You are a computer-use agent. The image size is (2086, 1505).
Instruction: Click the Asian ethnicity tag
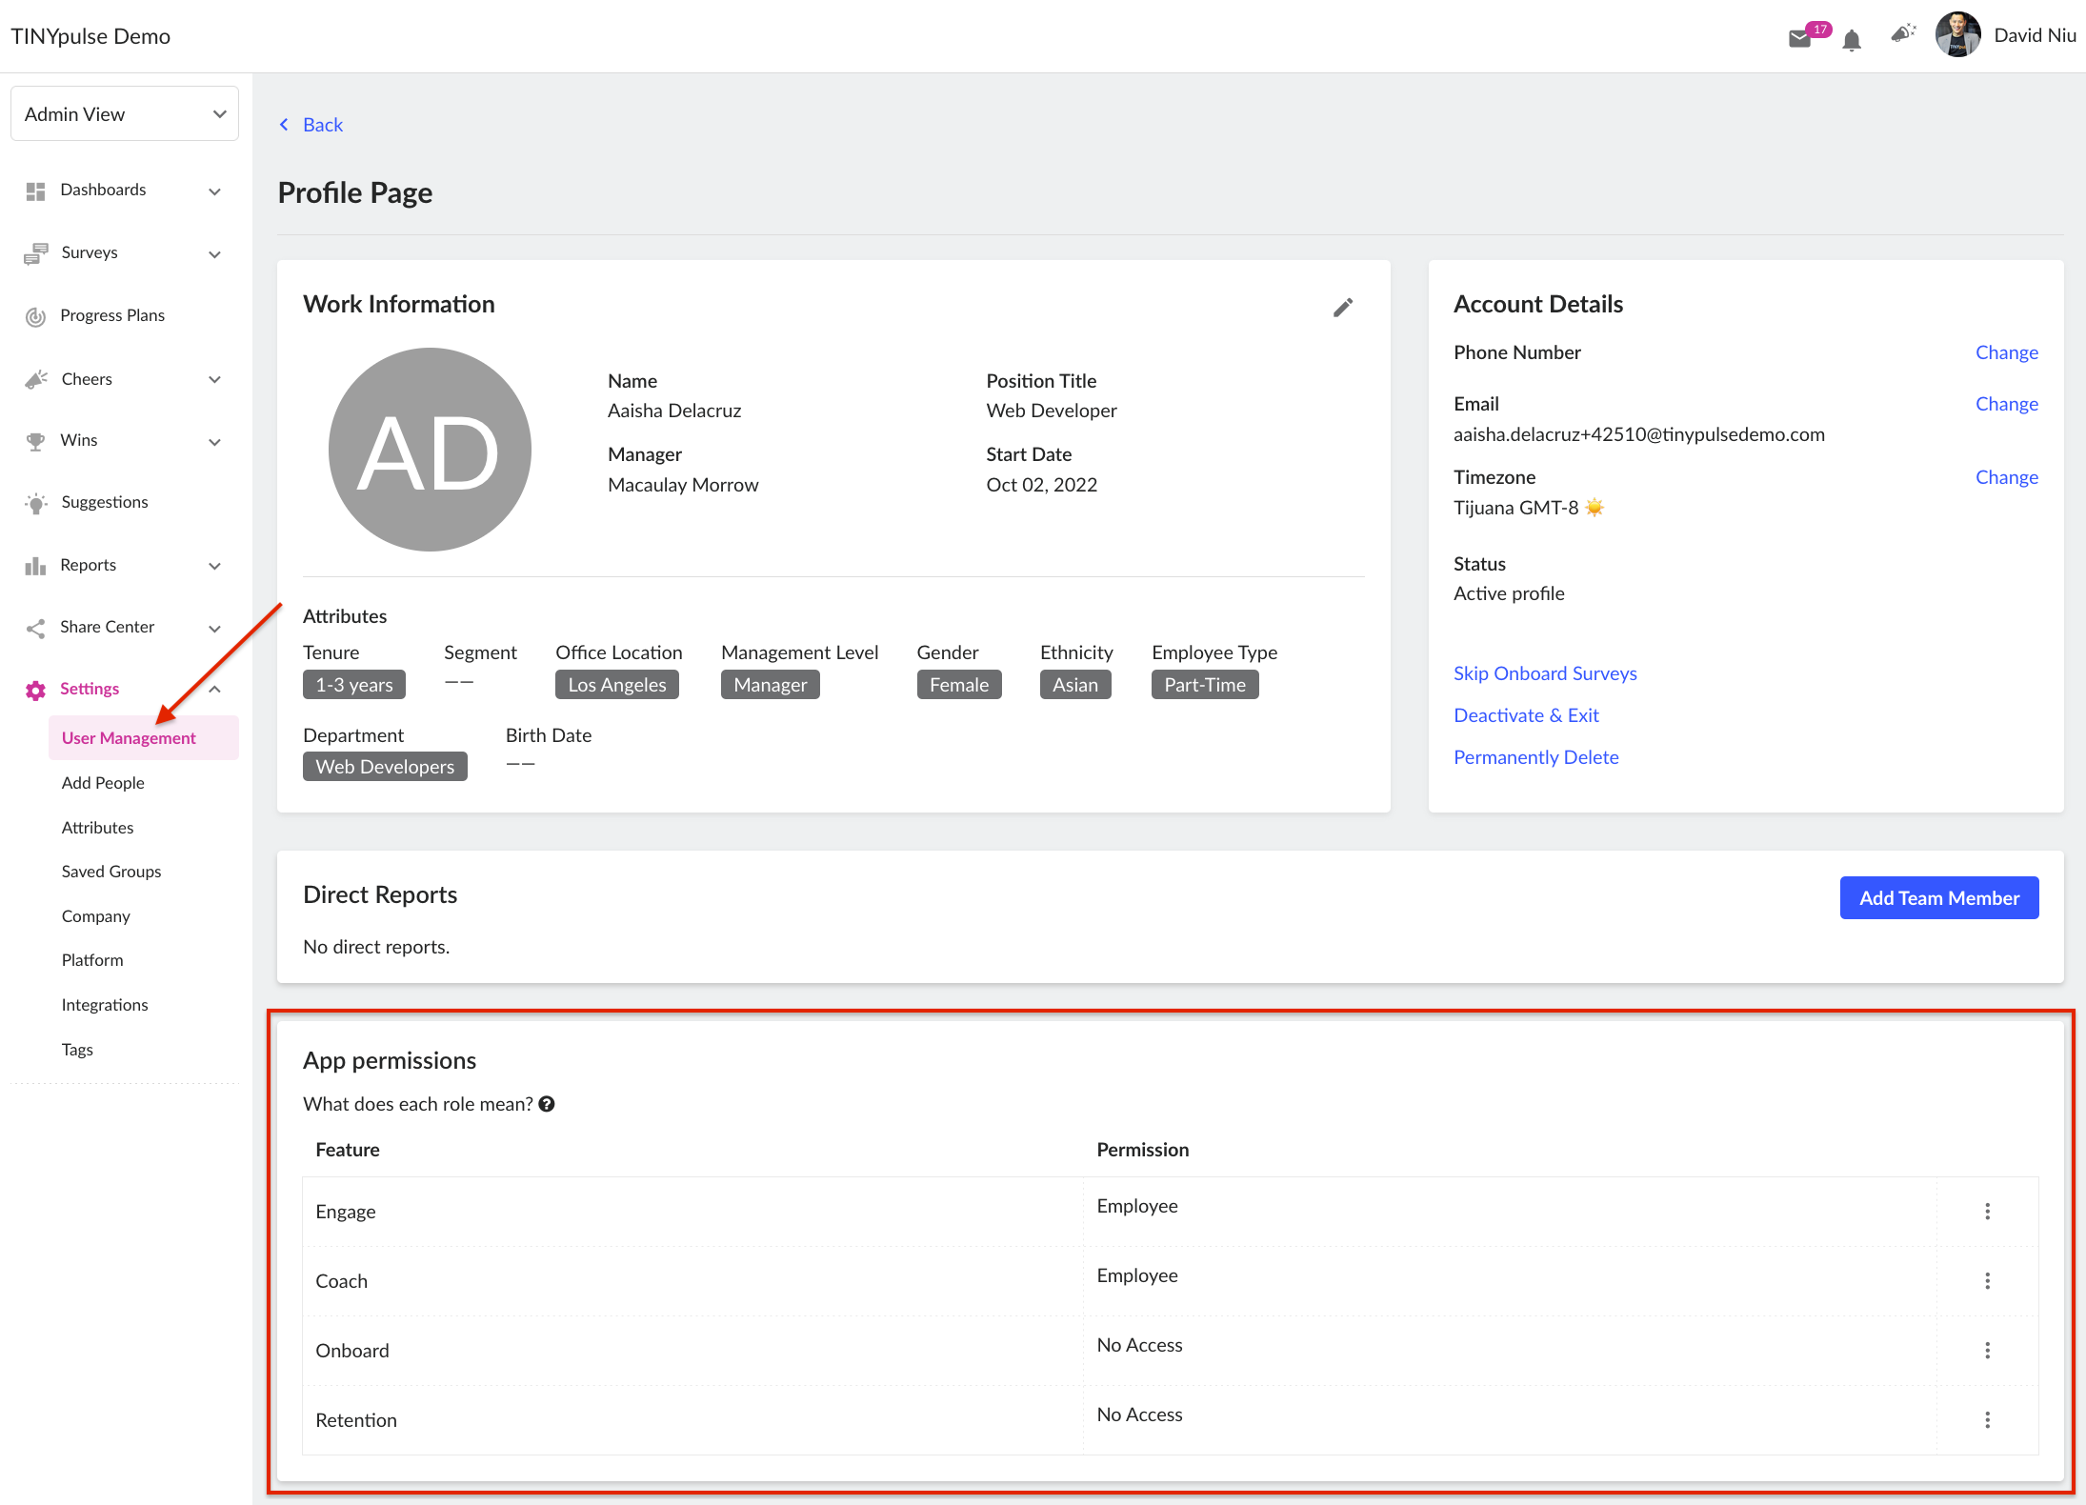[x=1075, y=685]
